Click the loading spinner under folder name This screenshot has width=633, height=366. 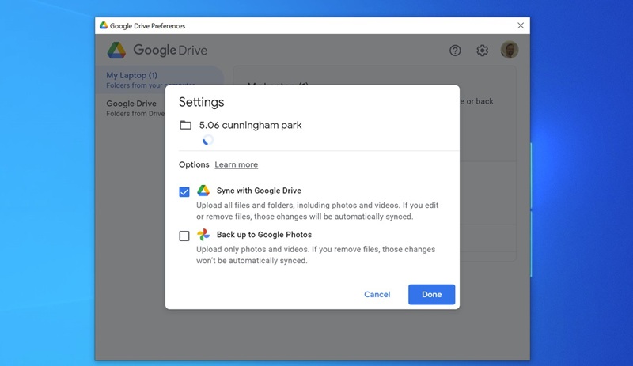pos(207,140)
